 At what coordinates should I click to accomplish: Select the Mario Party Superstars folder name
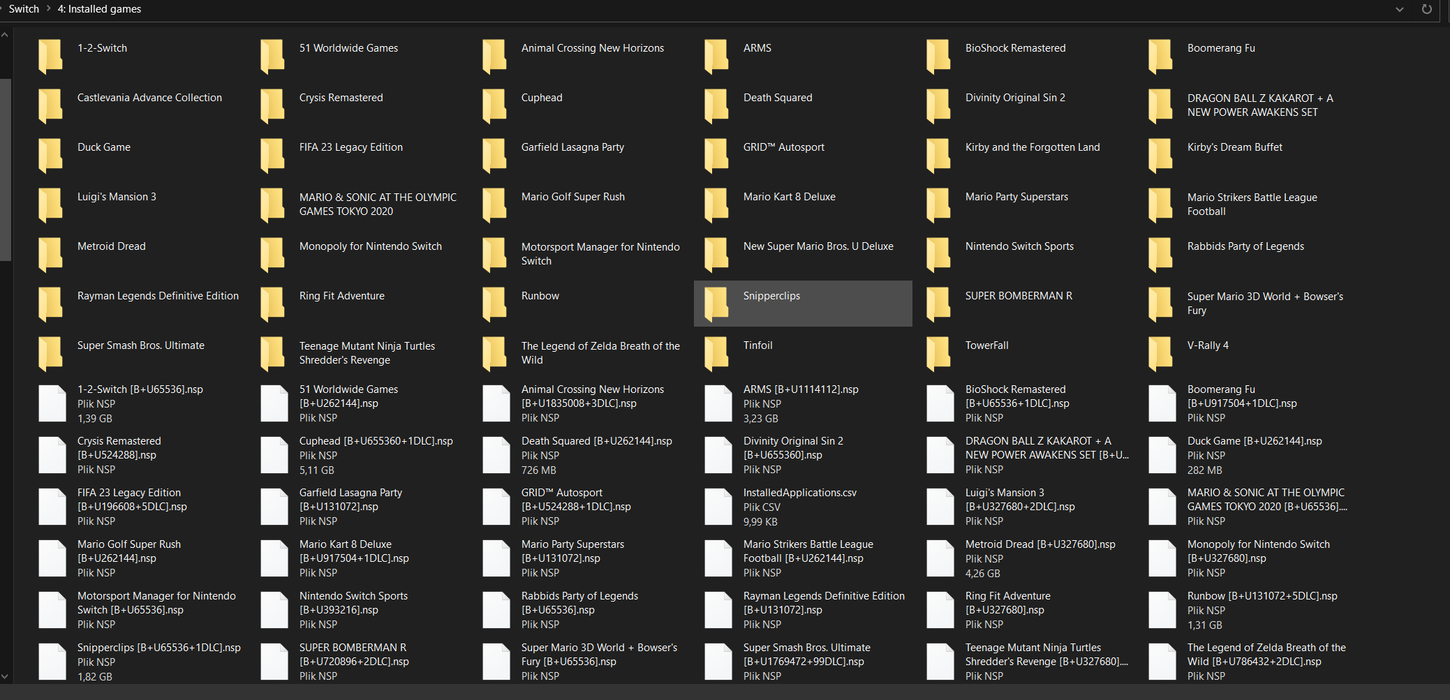click(1016, 197)
